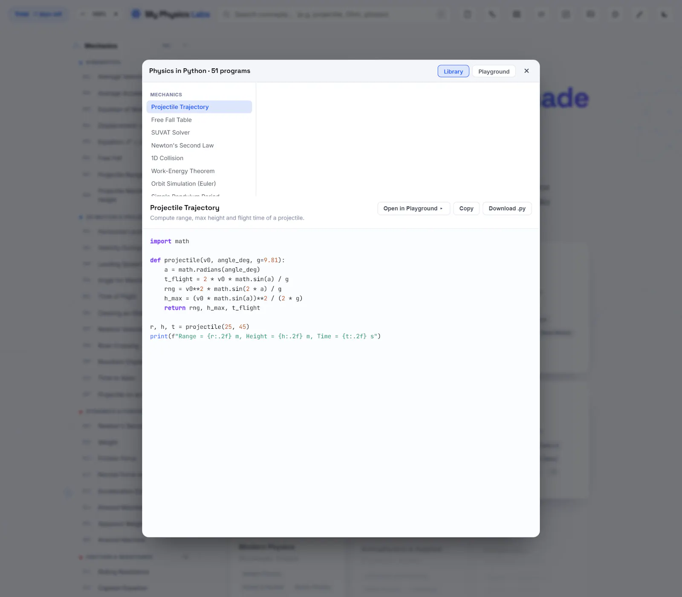
Task: Click the 't_flight = 2 * v0' code line
Action: pos(226,279)
